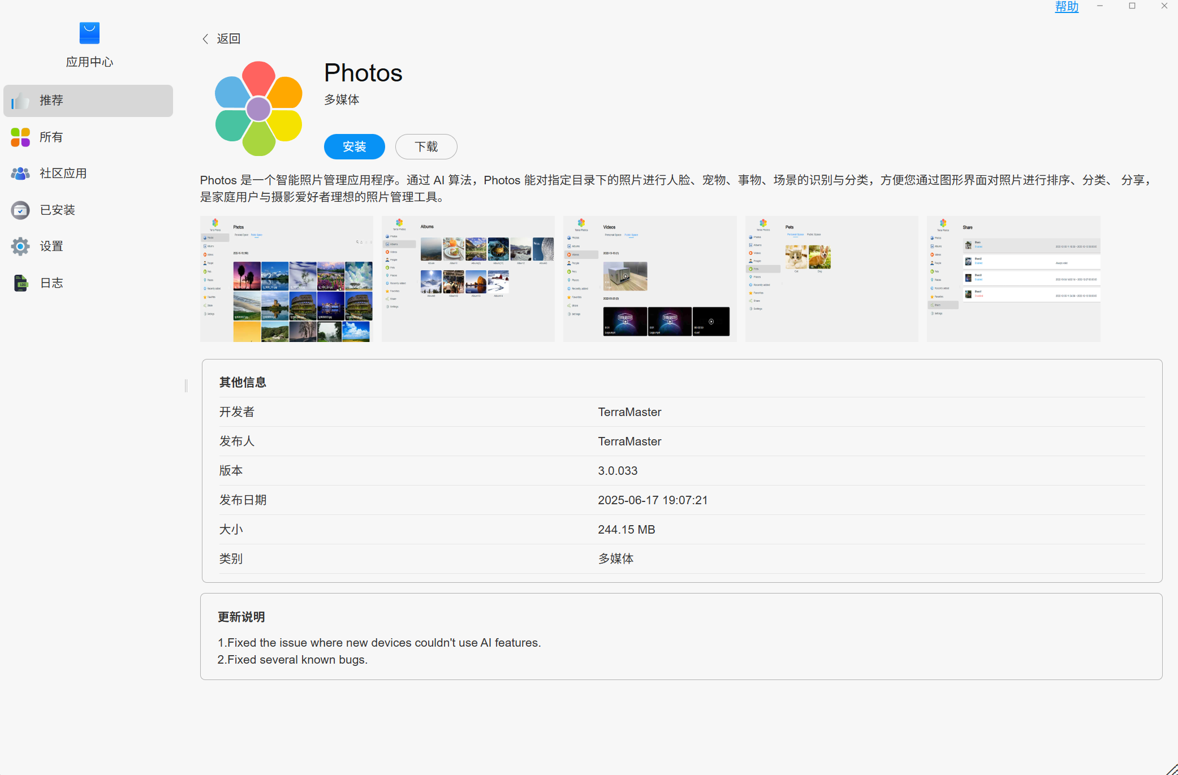
Task: Select 社区应用 in the sidebar
Action: tap(63, 174)
